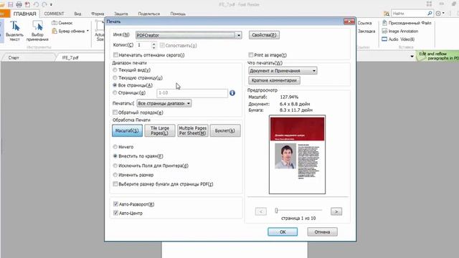Click the Image Annotation icon

point(384,31)
